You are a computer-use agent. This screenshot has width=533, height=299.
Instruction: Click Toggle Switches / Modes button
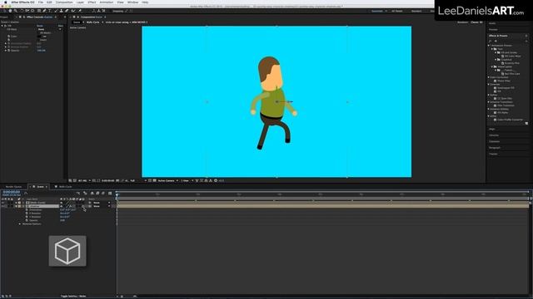click(73, 297)
